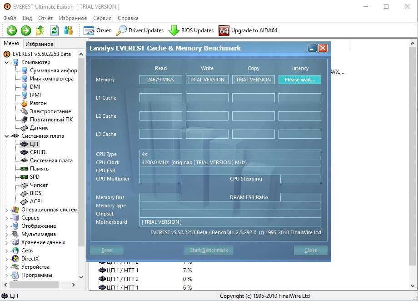The height and width of the screenshot is (301, 418).
Task: Select the Разгон flame item
Action: (x=38, y=103)
